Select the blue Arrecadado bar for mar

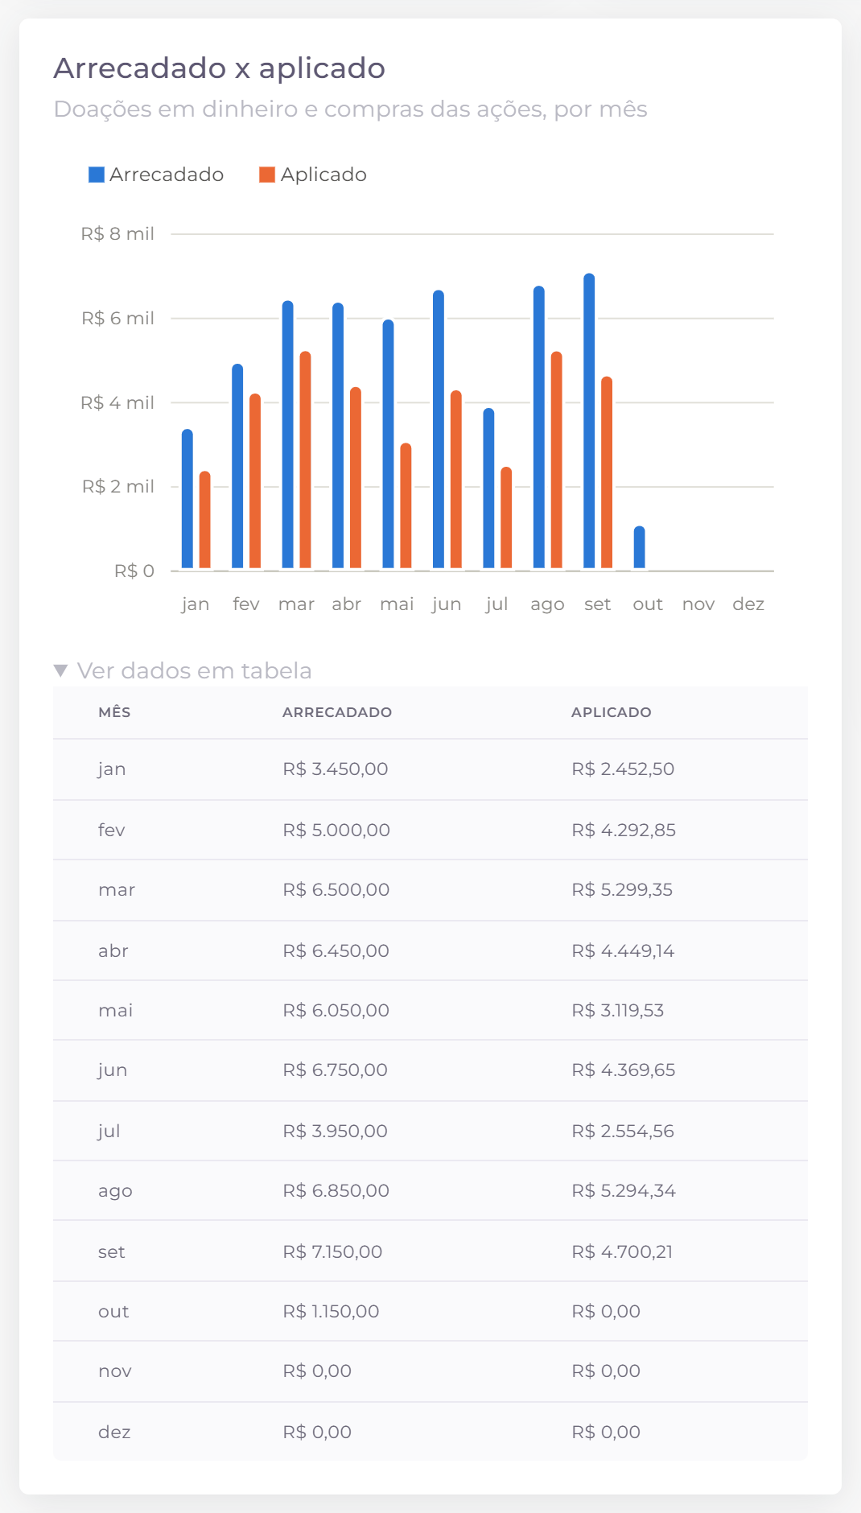point(288,435)
